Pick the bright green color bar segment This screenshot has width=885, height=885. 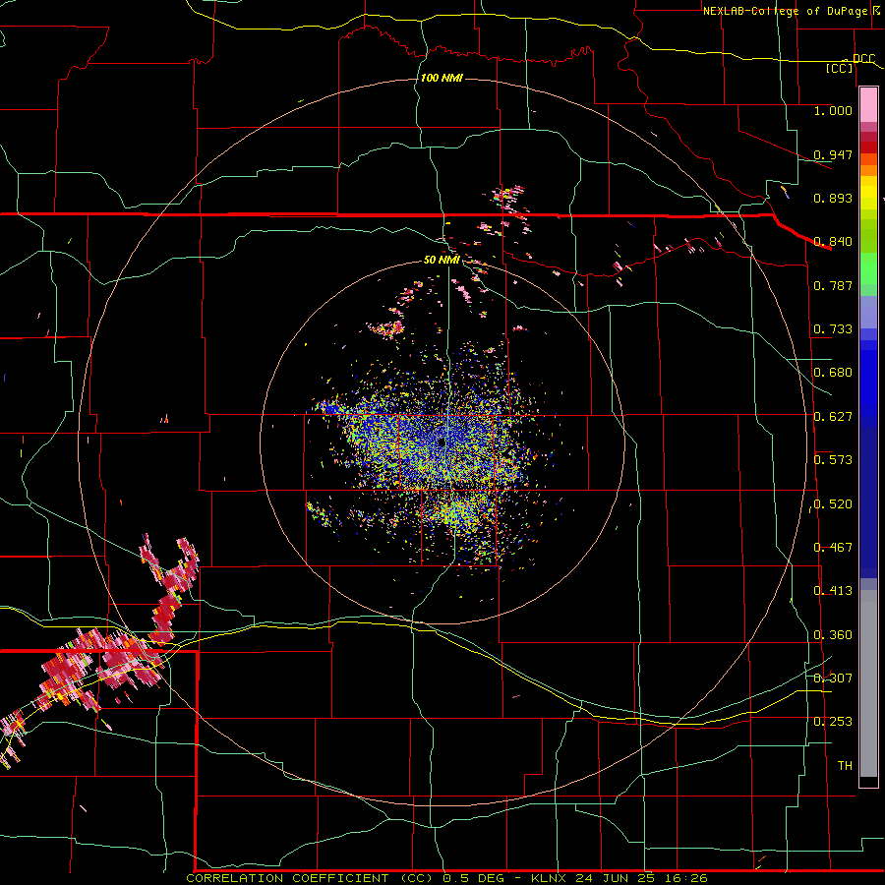[868, 268]
